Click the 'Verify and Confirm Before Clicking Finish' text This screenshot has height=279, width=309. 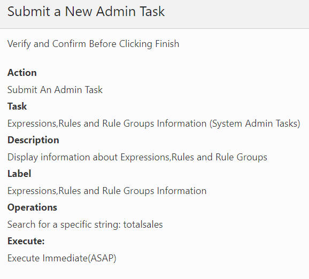tap(93, 44)
